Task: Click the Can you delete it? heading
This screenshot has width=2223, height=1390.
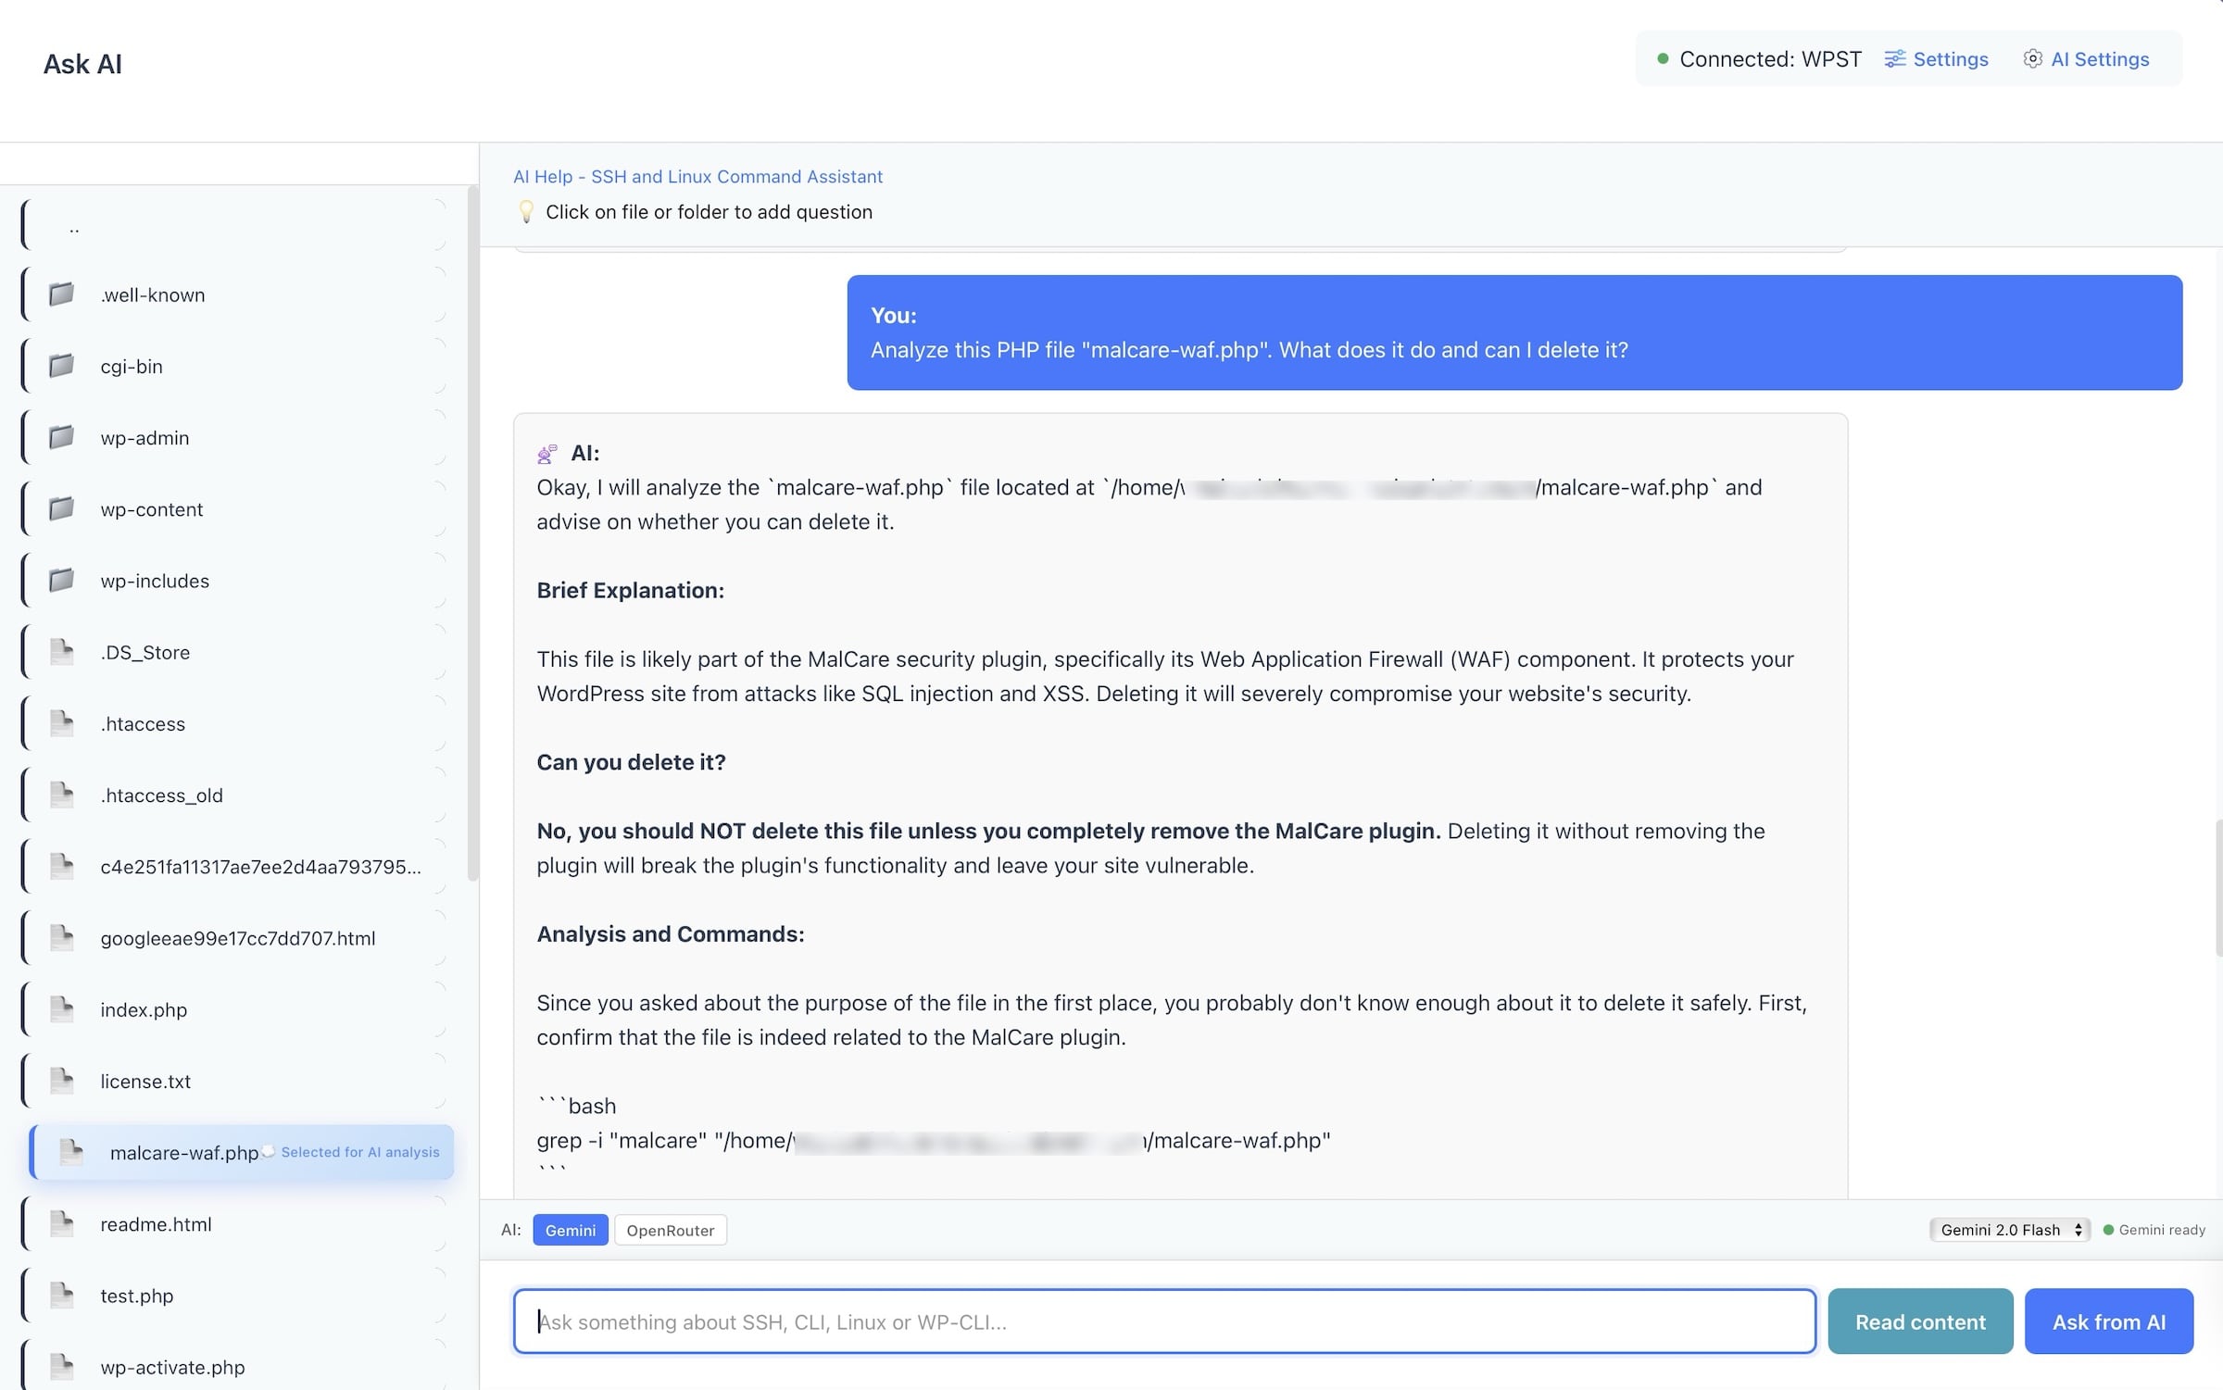Action: click(632, 762)
